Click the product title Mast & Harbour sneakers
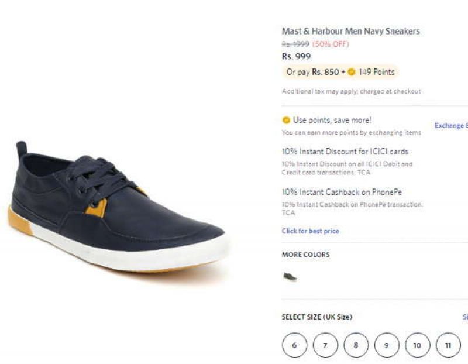This screenshot has height=364, width=468. (x=349, y=30)
